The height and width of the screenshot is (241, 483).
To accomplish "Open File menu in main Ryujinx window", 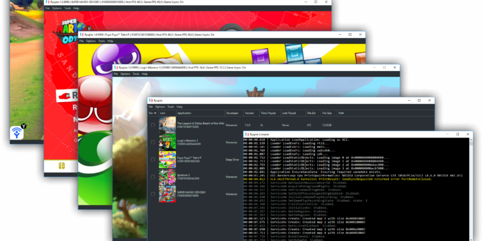I will (151, 107).
